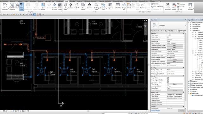Toggle the Annotation Crop checkbox
The image size is (203, 114).
(x=168, y=82)
